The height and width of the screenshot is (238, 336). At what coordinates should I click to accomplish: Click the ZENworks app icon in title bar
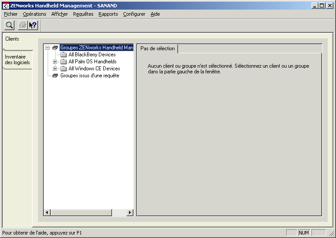point(6,6)
